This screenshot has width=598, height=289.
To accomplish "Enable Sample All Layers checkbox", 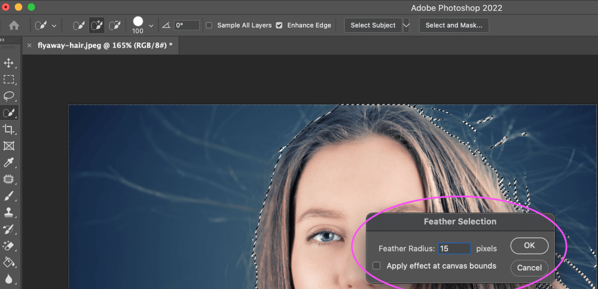I will 209,26.
